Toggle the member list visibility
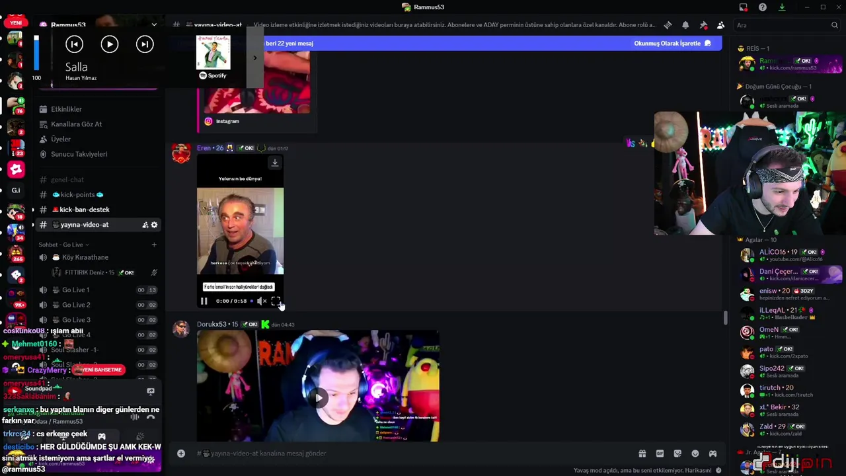 (x=720, y=25)
